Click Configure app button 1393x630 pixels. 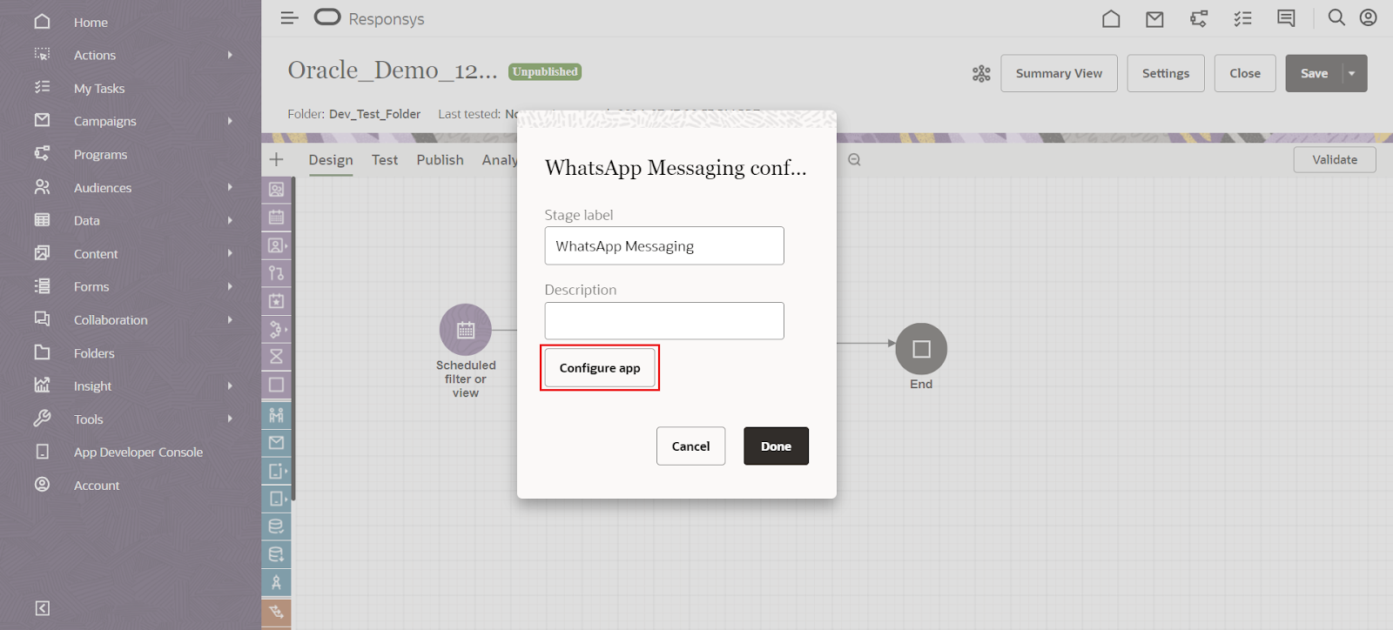click(x=600, y=368)
